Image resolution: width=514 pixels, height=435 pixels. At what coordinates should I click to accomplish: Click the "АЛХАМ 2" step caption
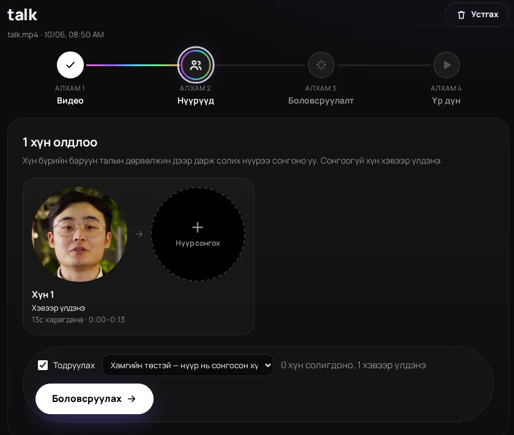pos(195,88)
